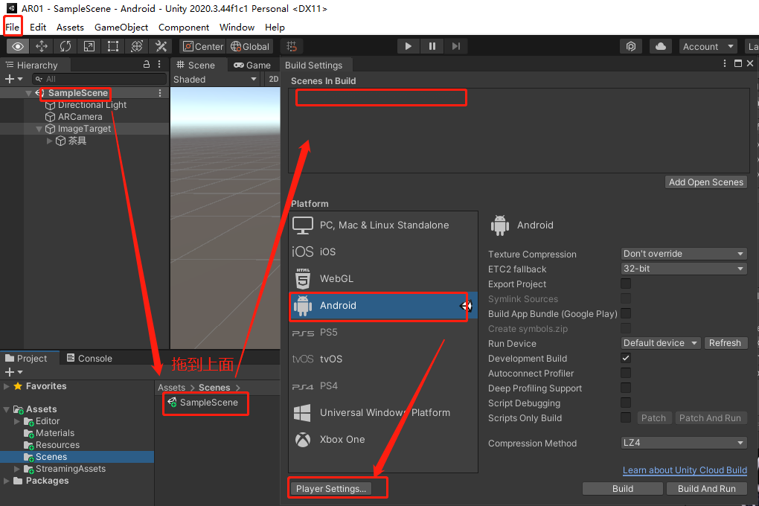Collapse the ImageTarget object arrow
The height and width of the screenshot is (506, 759).
pos(39,129)
